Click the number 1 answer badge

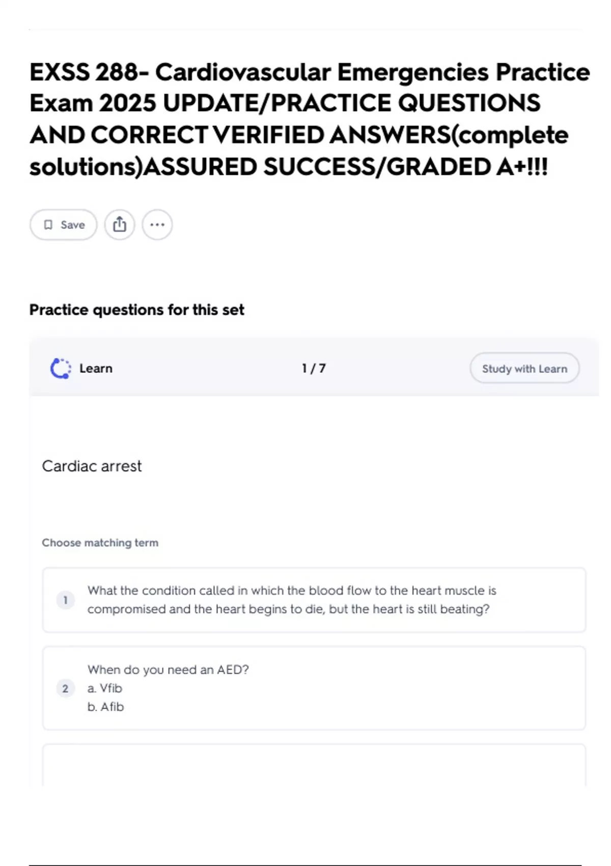(65, 600)
